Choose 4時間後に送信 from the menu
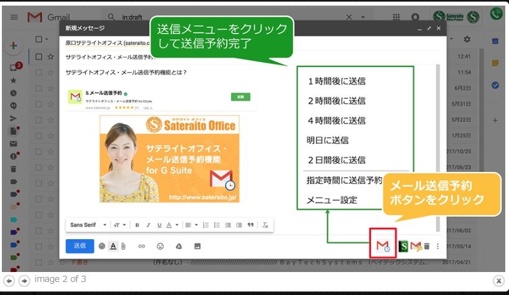Viewport: 509px width, 295px height. coord(337,120)
